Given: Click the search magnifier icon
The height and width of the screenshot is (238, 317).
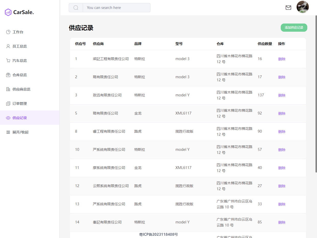Looking at the screenshot, I should 76,8.
